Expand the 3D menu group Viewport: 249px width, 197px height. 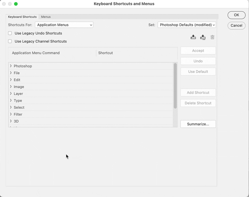point(11,121)
